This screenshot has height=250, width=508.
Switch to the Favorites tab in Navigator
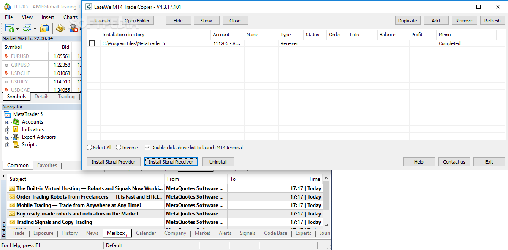click(47, 165)
